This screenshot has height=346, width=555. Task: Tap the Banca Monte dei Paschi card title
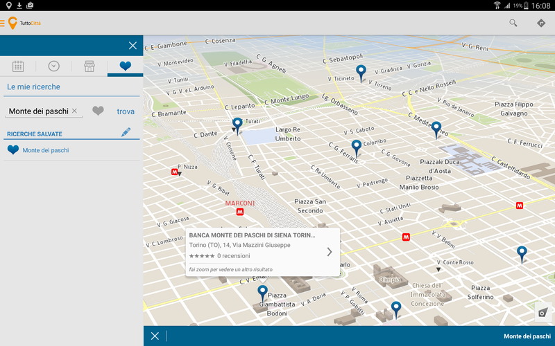(252, 235)
